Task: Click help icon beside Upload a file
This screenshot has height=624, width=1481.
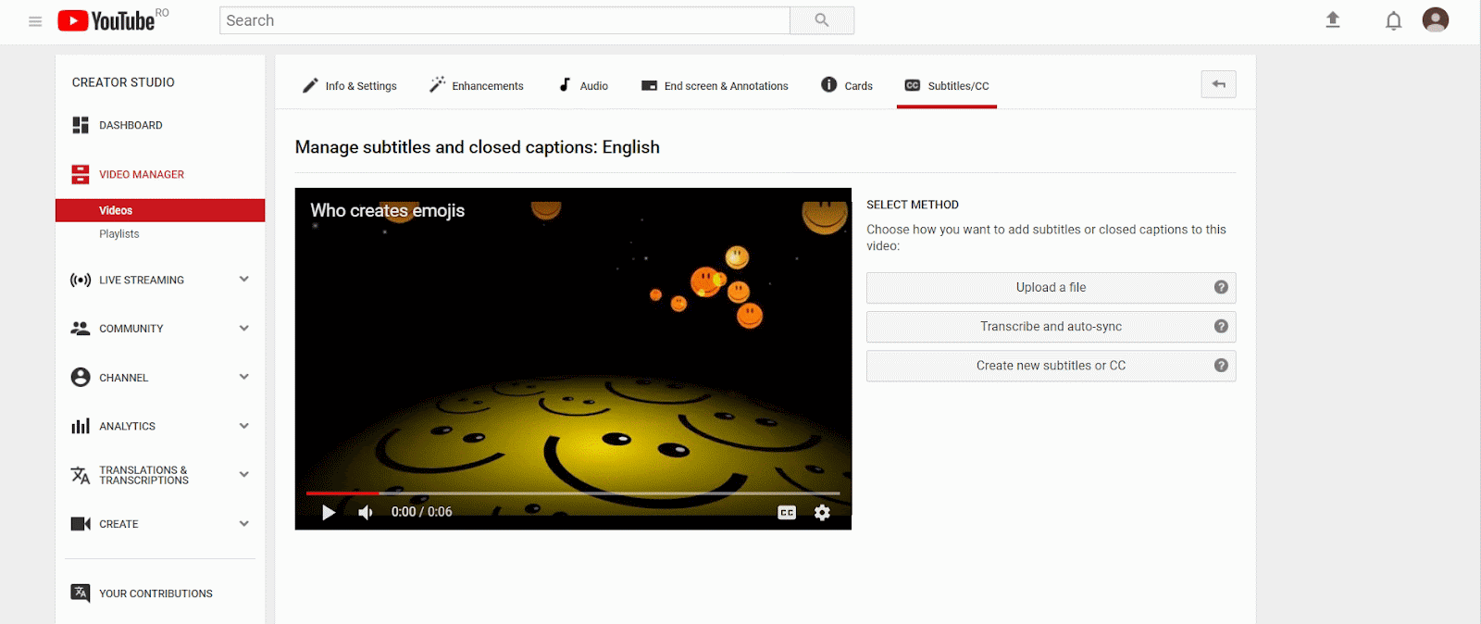Action: point(1221,287)
